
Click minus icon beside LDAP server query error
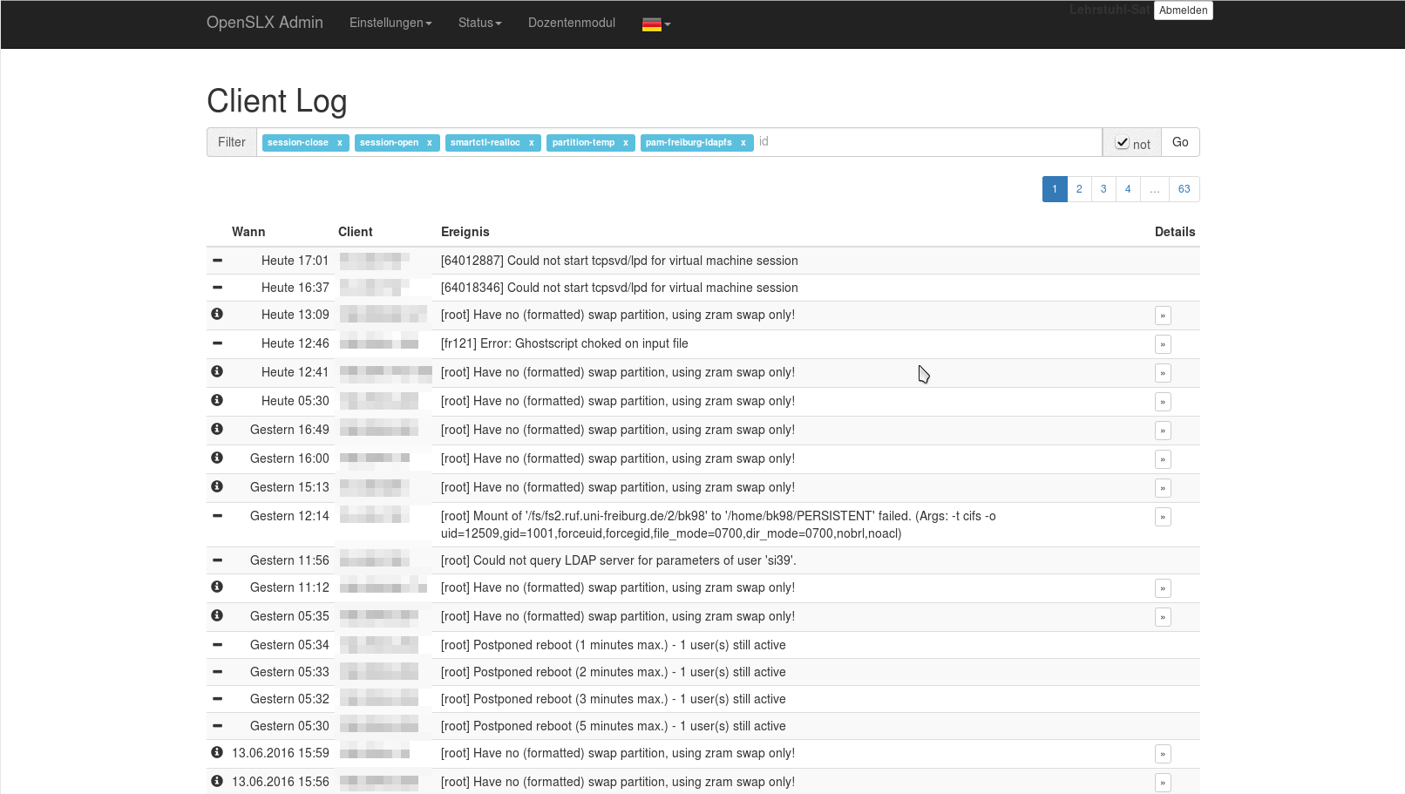click(x=217, y=560)
